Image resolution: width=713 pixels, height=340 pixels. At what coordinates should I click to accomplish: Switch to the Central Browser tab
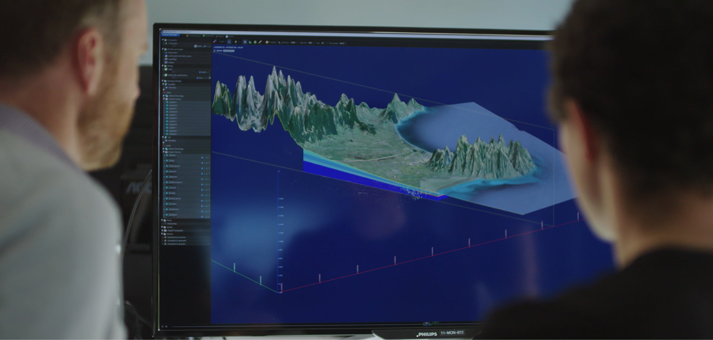170,35
